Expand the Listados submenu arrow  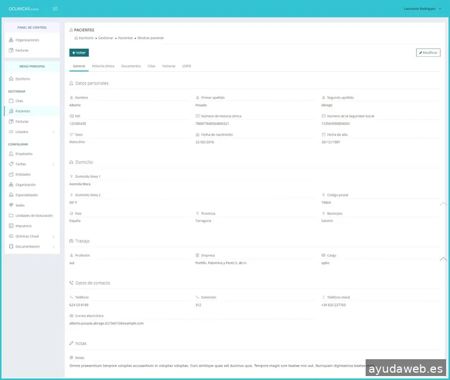[x=53, y=132]
